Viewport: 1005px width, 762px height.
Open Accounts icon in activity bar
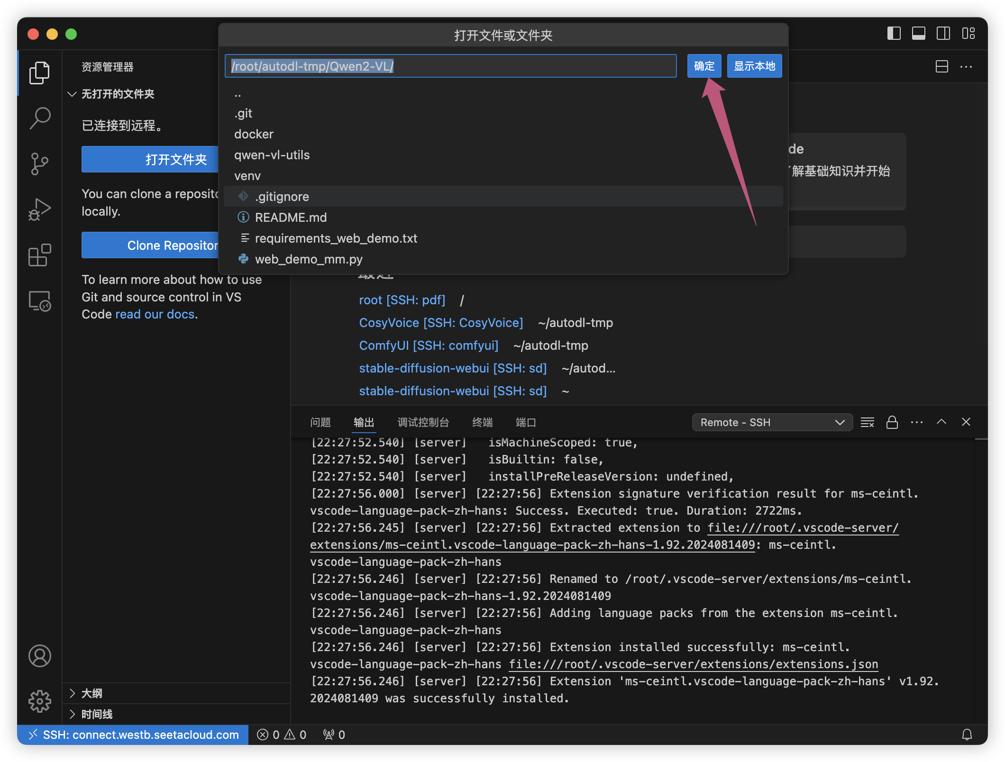40,656
